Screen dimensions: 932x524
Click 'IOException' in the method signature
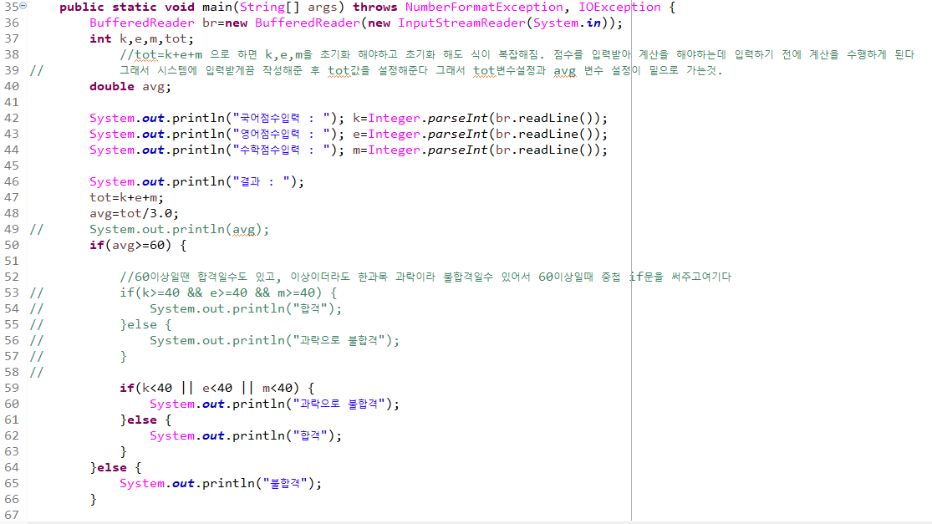pyautogui.click(x=619, y=8)
